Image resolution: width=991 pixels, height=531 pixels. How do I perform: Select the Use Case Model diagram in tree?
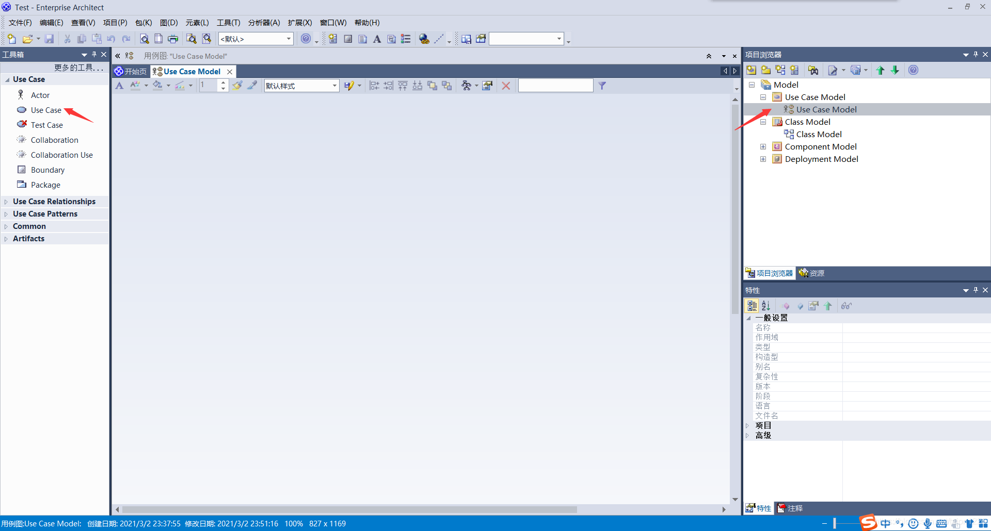[826, 109]
